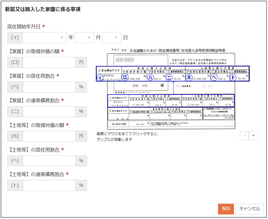Focus the (ト) 土地等 連帯債務割合 field
This screenshot has height=219, width=268.
(x=49, y=185)
